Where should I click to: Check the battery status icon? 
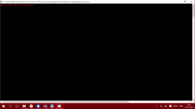(x=166, y=106)
